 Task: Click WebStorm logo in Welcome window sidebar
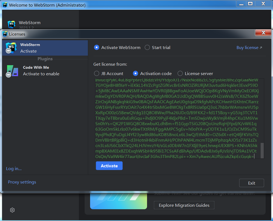point(12,24)
